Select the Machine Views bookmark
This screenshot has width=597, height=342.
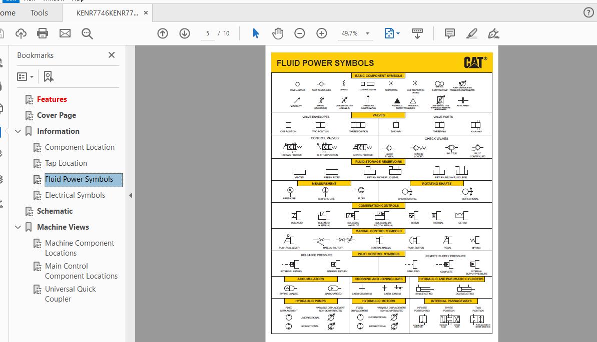tap(63, 227)
